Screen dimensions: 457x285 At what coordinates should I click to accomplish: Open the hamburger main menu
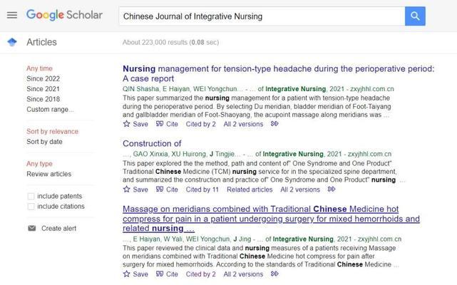click(12, 15)
